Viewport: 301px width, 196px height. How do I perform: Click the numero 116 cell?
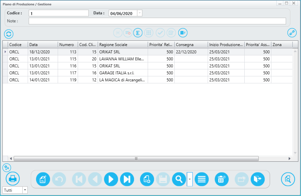click(68, 66)
